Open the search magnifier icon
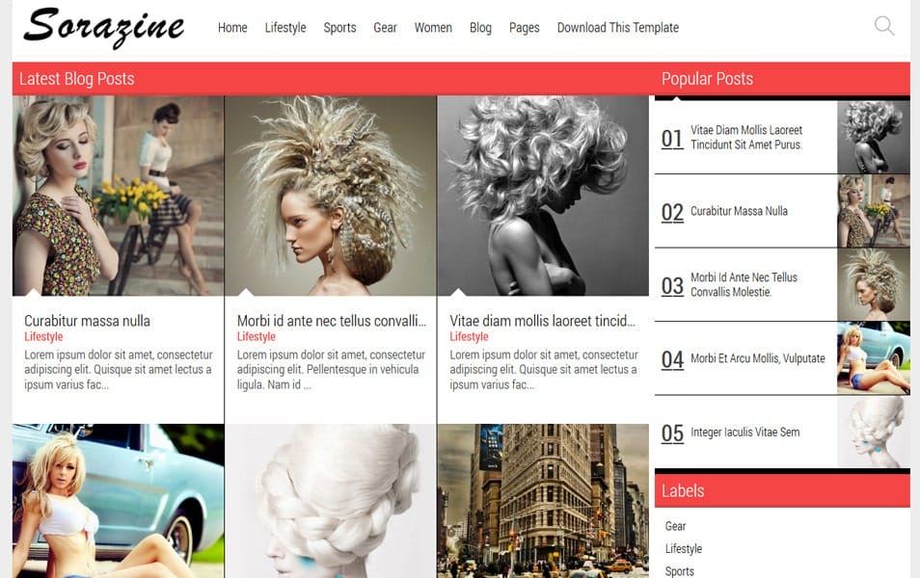Viewport: 920px width, 578px height. tap(883, 26)
